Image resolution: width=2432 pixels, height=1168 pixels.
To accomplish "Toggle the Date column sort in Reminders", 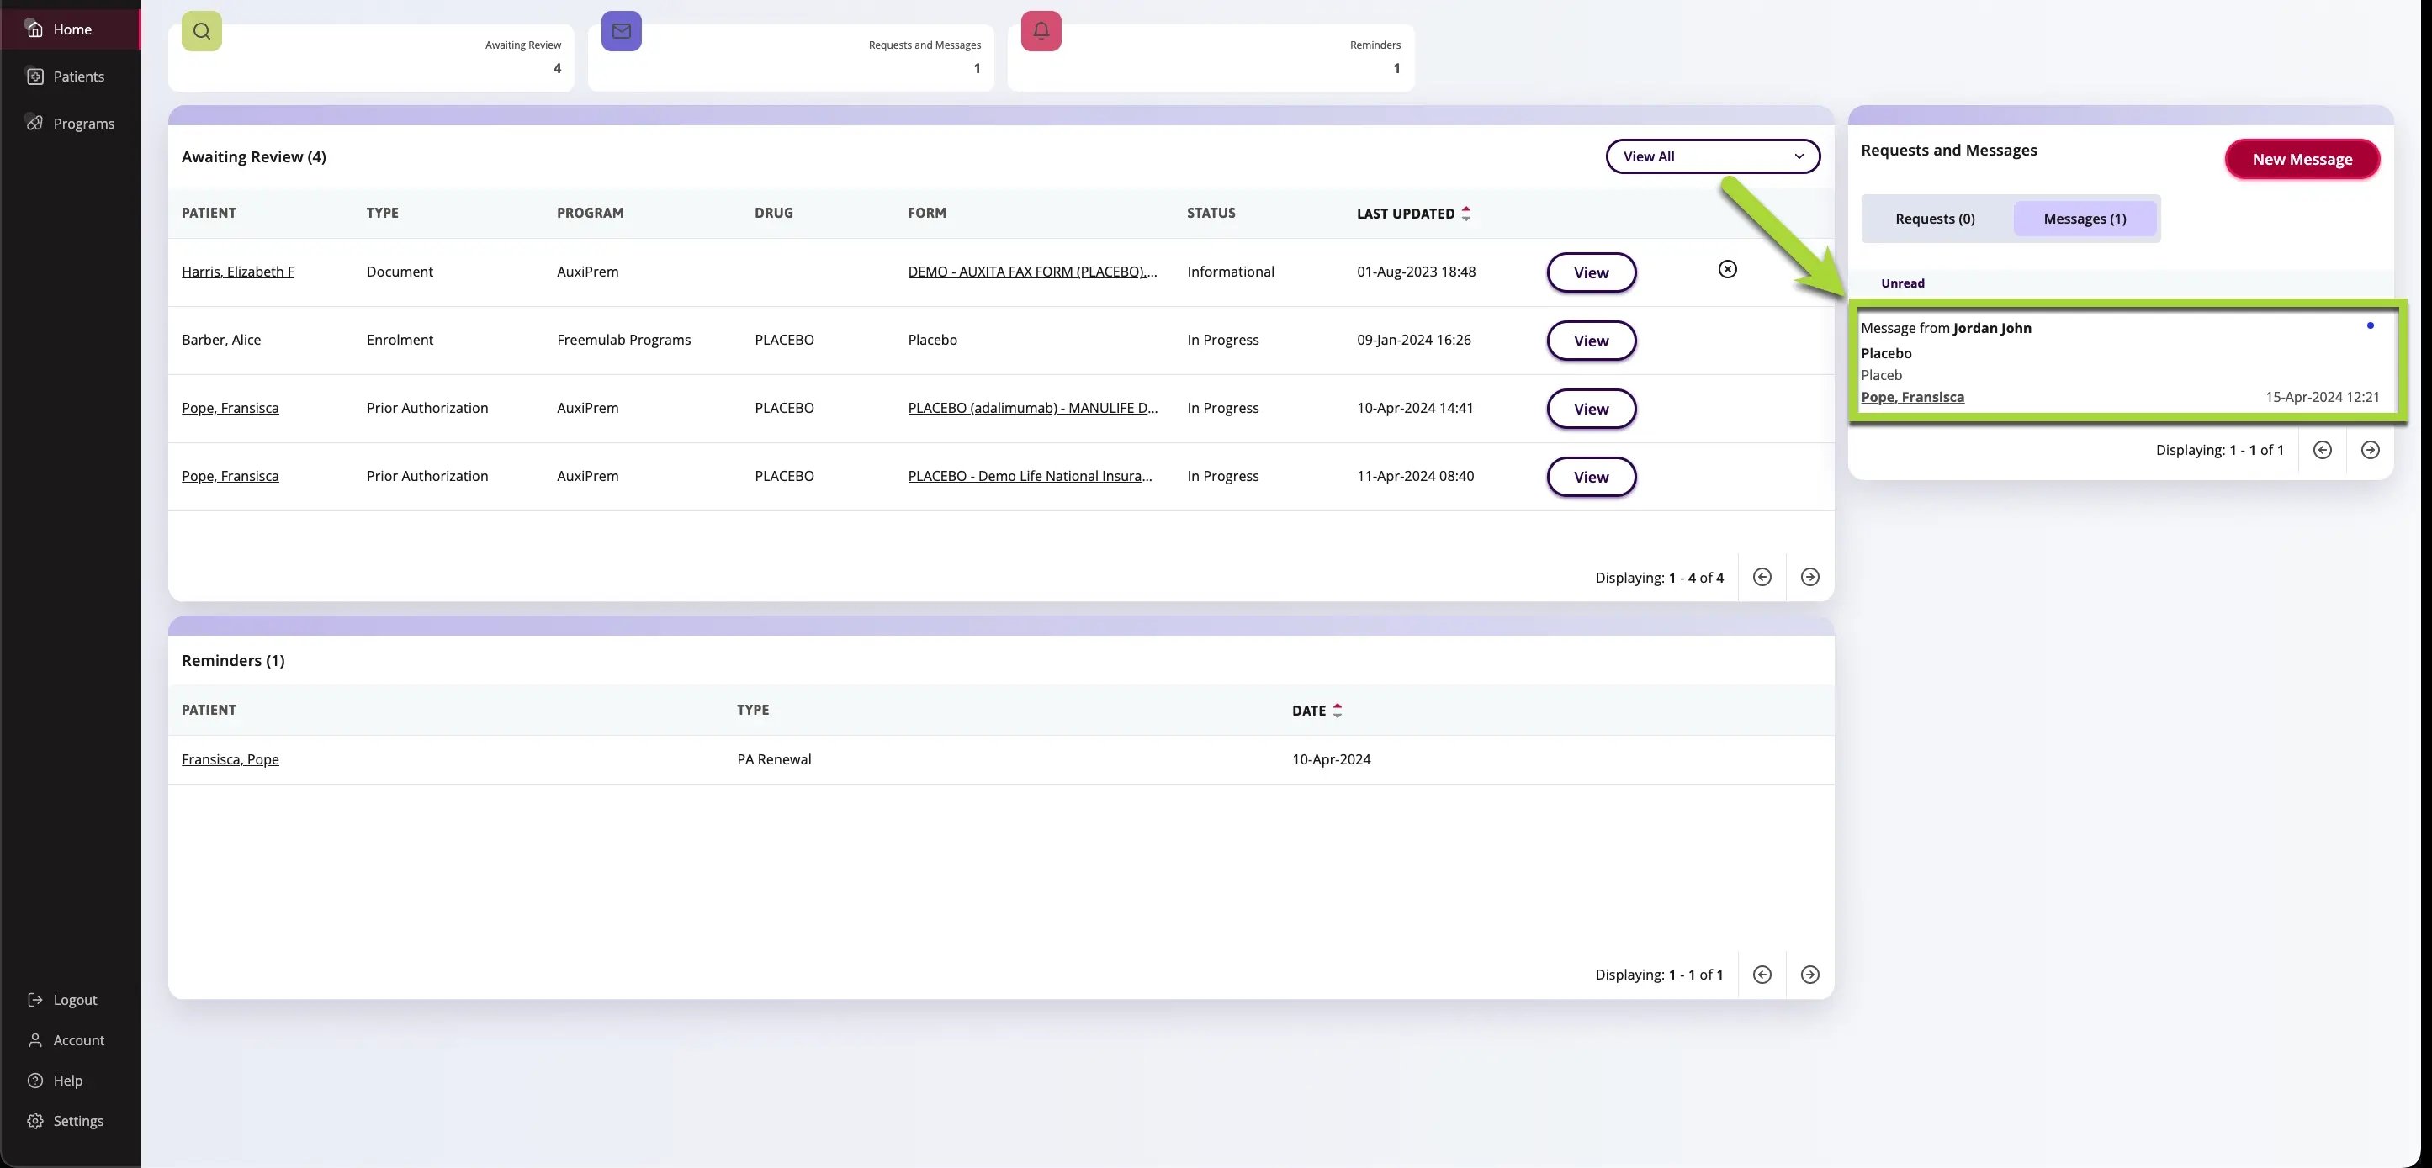I will pos(1337,711).
